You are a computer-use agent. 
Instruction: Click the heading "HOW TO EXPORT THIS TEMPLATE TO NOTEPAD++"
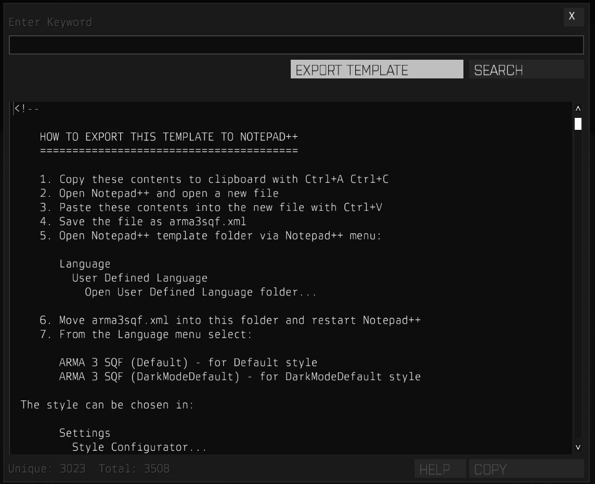pyautogui.click(x=169, y=137)
